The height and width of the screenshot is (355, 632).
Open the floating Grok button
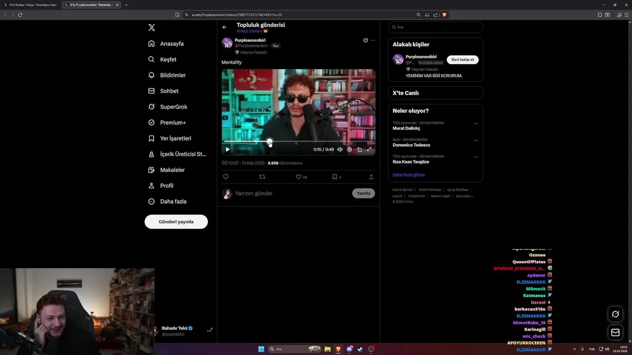click(x=615, y=314)
